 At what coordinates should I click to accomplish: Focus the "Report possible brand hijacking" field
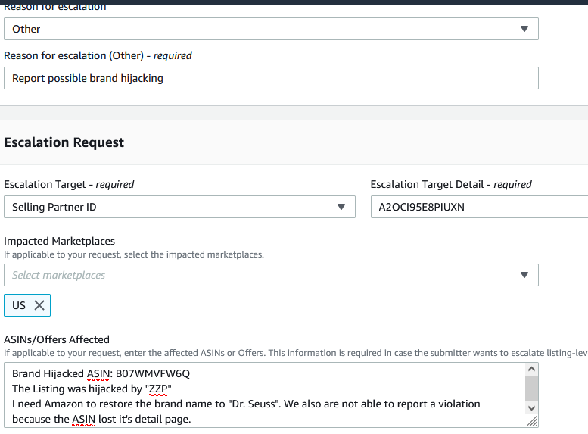click(270, 78)
